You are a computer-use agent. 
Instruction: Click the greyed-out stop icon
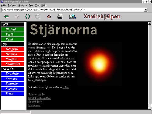click(x=38, y=16)
